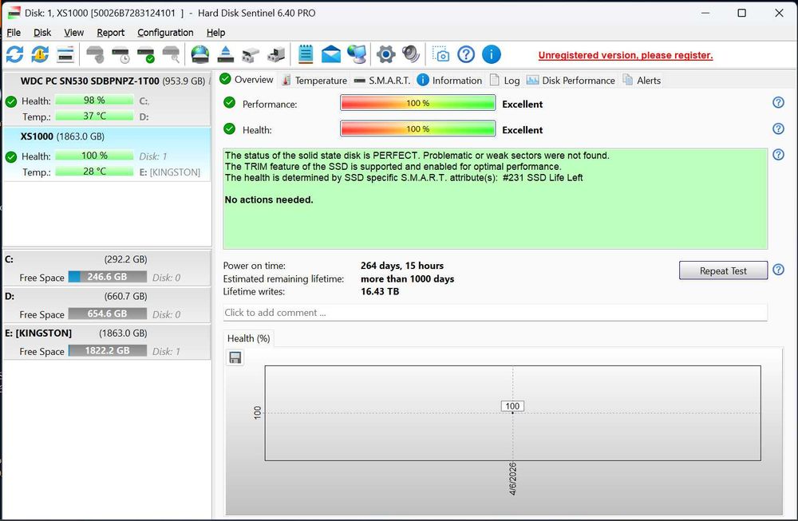Image resolution: width=798 pixels, height=521 pixels.
Task: Click help icon beside Performance rating
Action: pyautogui.click(x=778, y=102)
